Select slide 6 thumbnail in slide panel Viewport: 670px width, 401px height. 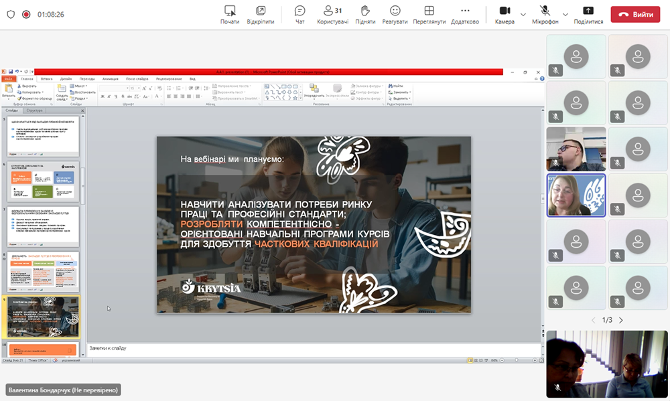point(44,181)
